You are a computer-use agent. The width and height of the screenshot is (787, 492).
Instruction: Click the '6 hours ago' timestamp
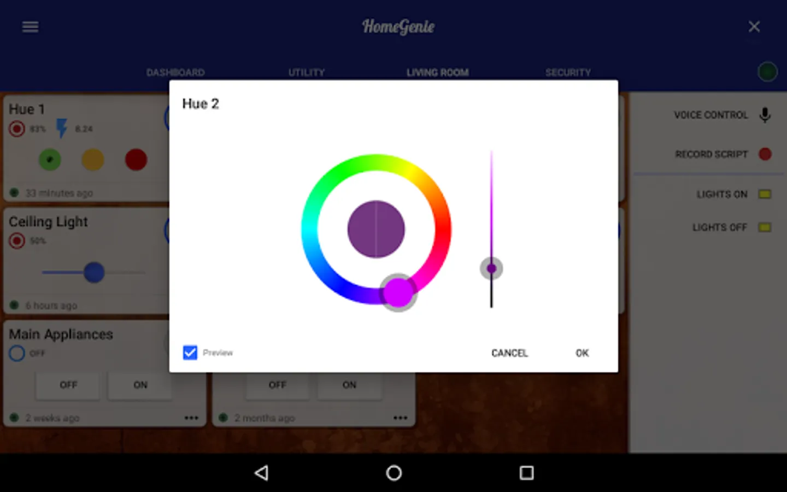(51, 306)
